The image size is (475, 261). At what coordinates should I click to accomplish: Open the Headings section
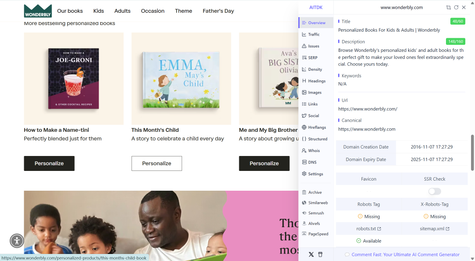pyautogui.click(x=316, y=81)
